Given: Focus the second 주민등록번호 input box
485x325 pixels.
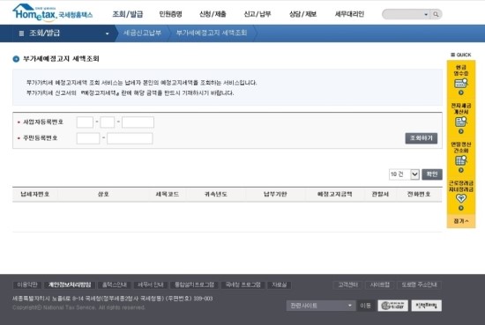Looking at the screenshot, I should tap(130, 138).
